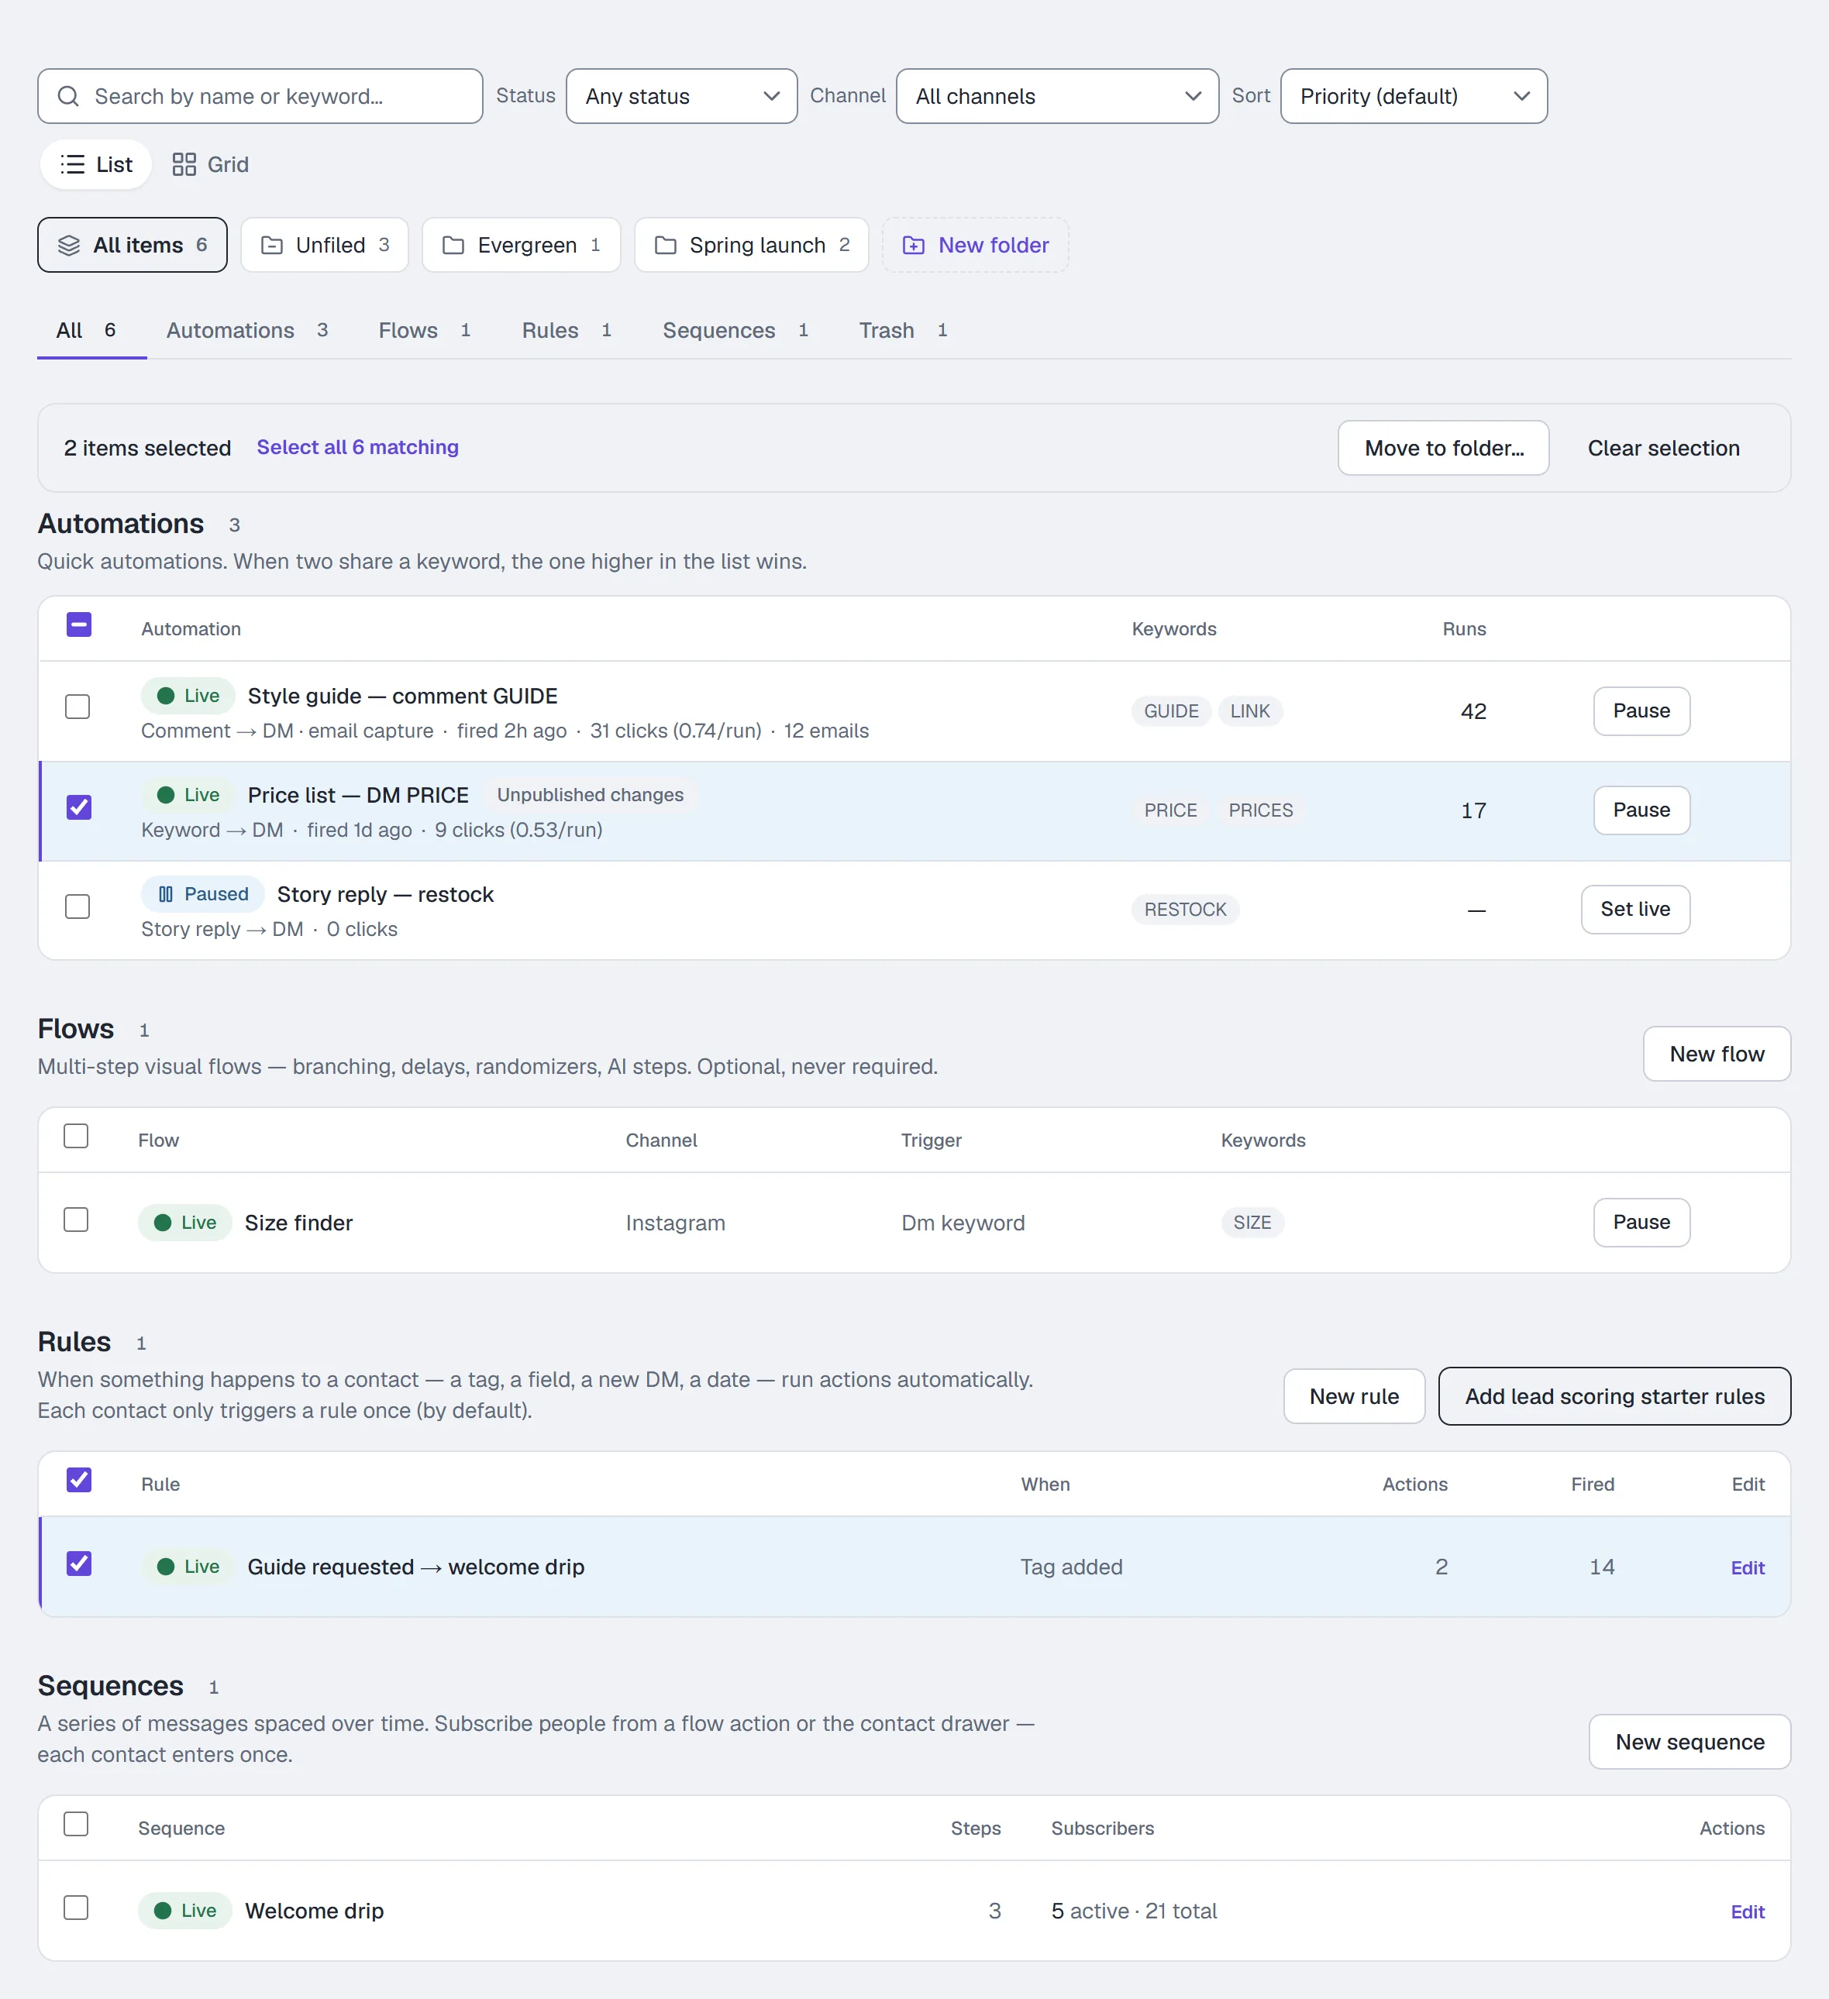Click the New rule button

[1354, 1396]
